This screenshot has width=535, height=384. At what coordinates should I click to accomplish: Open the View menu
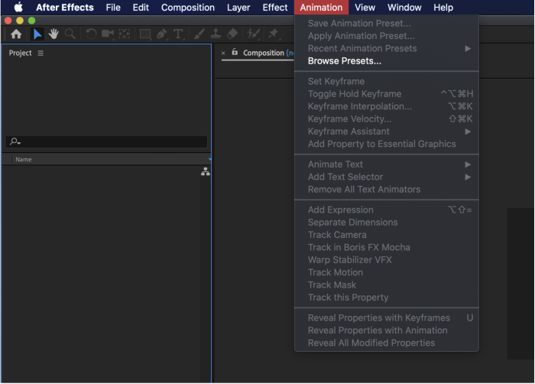[x=365, y=7]
